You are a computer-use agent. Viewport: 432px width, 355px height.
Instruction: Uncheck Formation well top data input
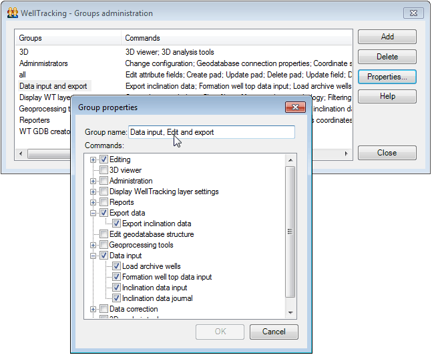tap(117, 277)
